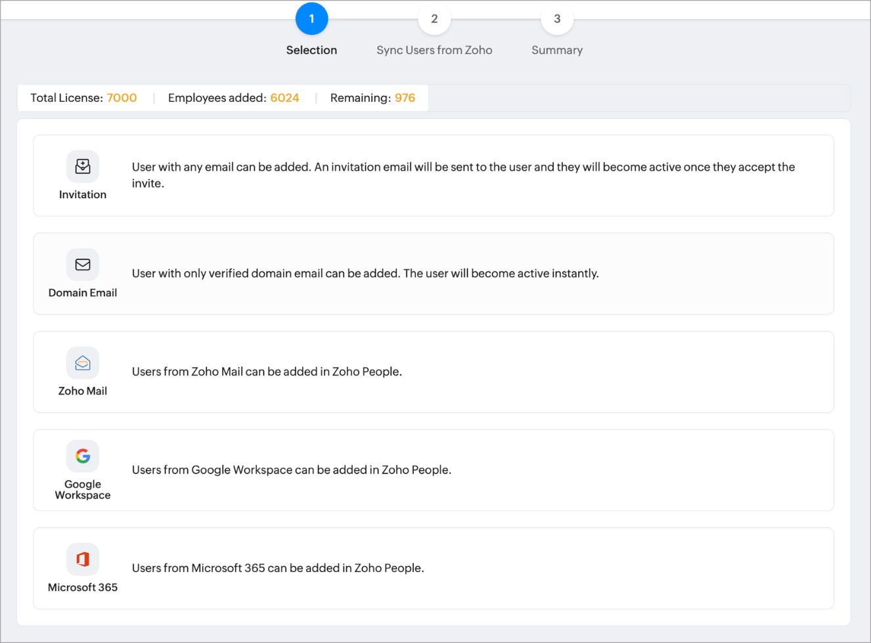
Task: Click the Domain Email label
Action: (83, 293)
